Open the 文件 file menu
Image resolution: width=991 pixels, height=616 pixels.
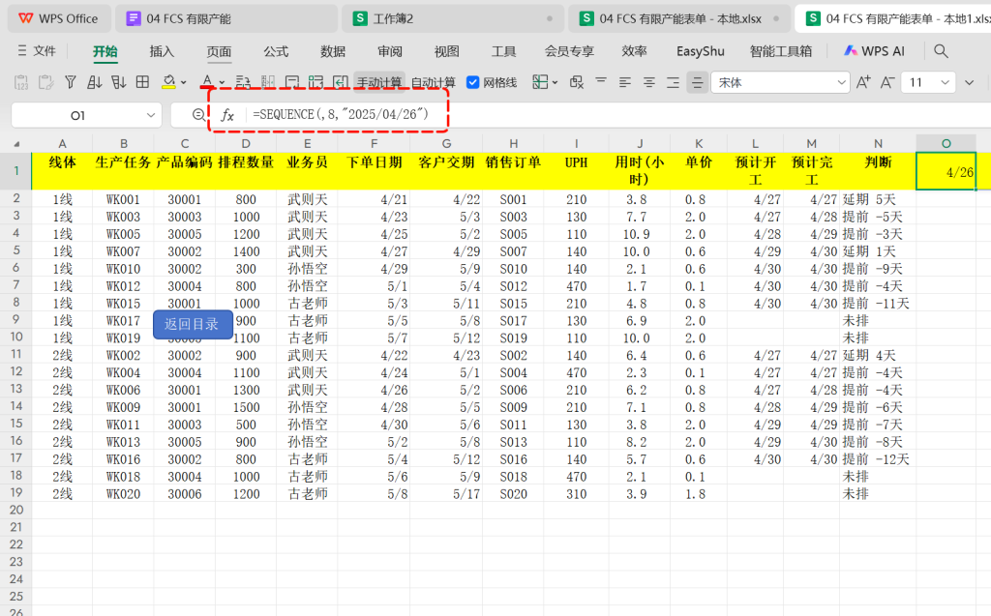click(x=37, y=51)
